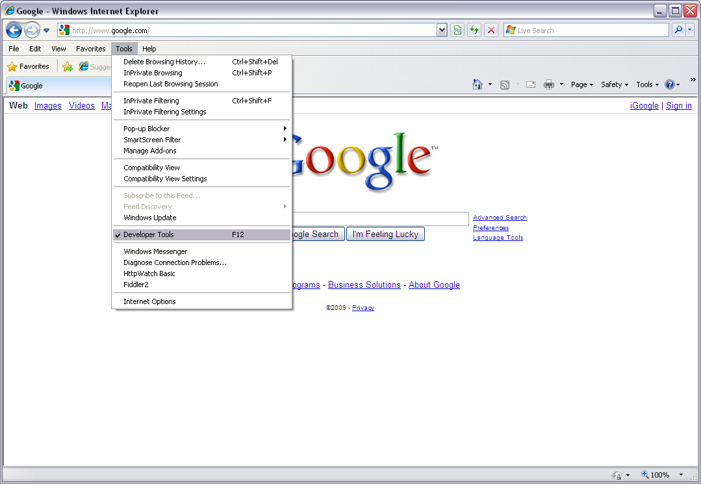Click the blue Help question mark icon
This screenshot has width=701, height=484.
tap(670, 84)
